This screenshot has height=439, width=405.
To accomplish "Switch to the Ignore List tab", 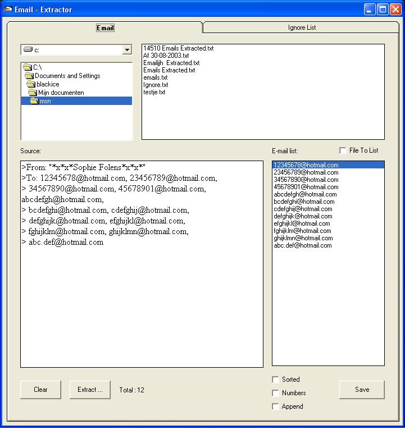I will pyautogui.click(x=302, y=28).
